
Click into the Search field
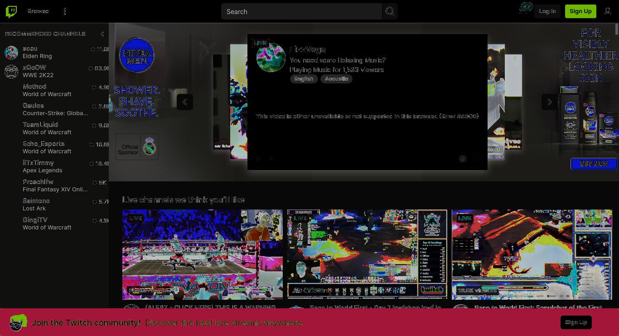pyautogui.click(x=301, y=11)
